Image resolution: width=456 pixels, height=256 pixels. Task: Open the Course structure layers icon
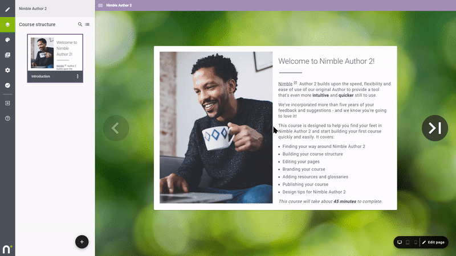click(7, 24)
